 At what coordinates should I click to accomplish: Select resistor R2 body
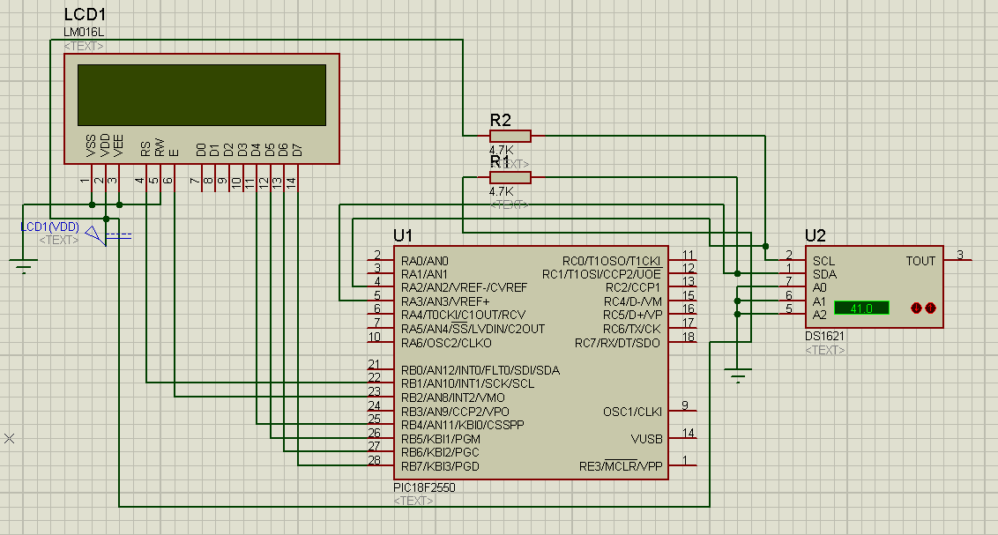510,136
